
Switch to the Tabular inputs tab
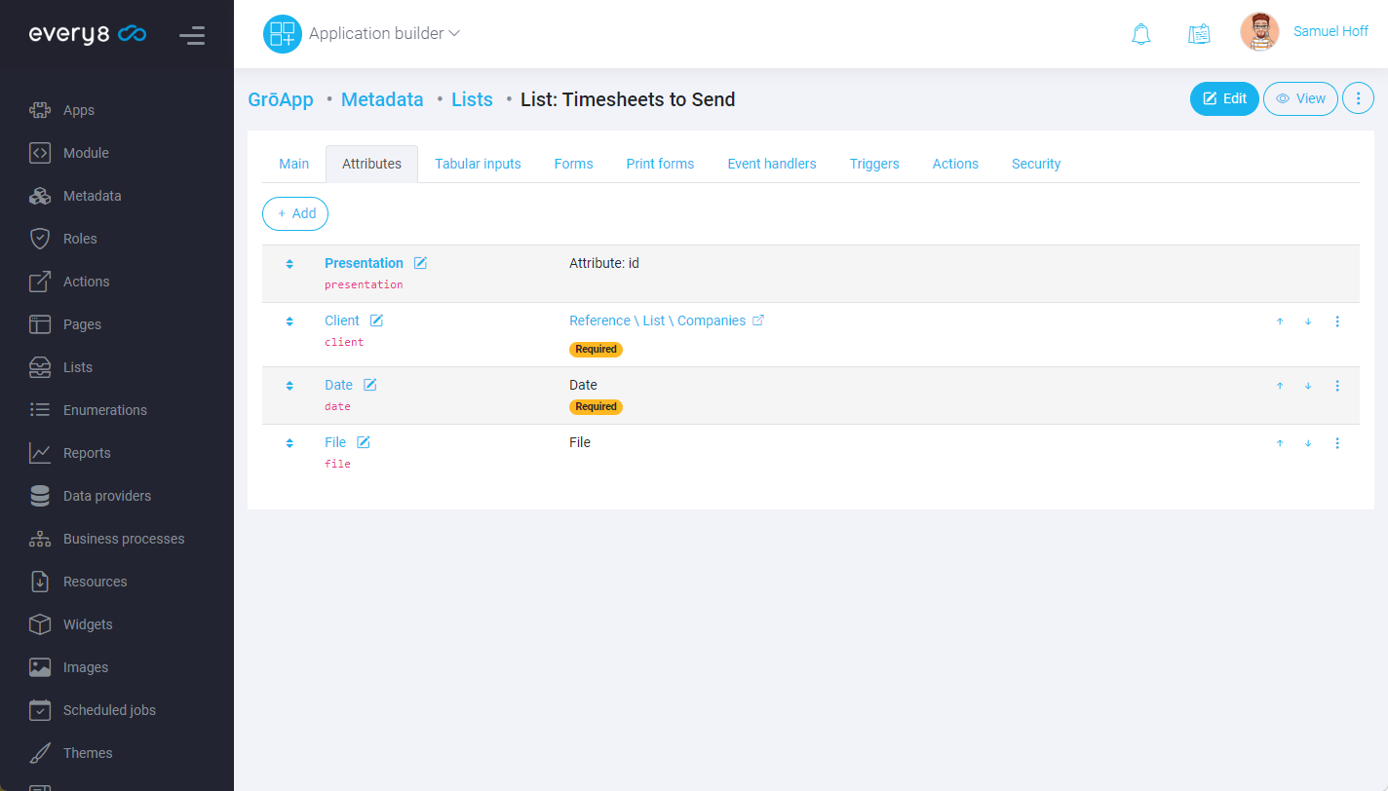pyautogui.click(x=478, y=164)
